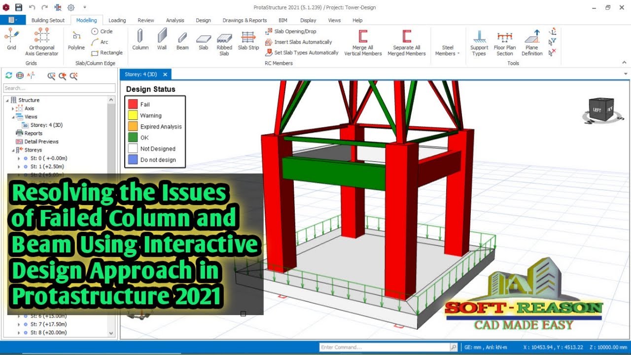
Task: Select the Grid tool
Action: pos(11,40)
